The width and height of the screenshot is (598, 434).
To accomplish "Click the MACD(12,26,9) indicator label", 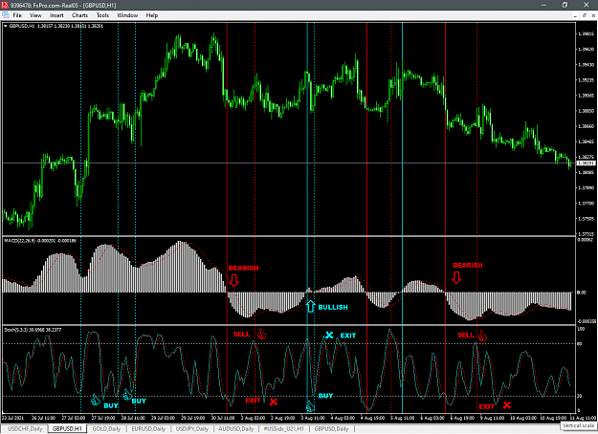I will tap(40, 241).
